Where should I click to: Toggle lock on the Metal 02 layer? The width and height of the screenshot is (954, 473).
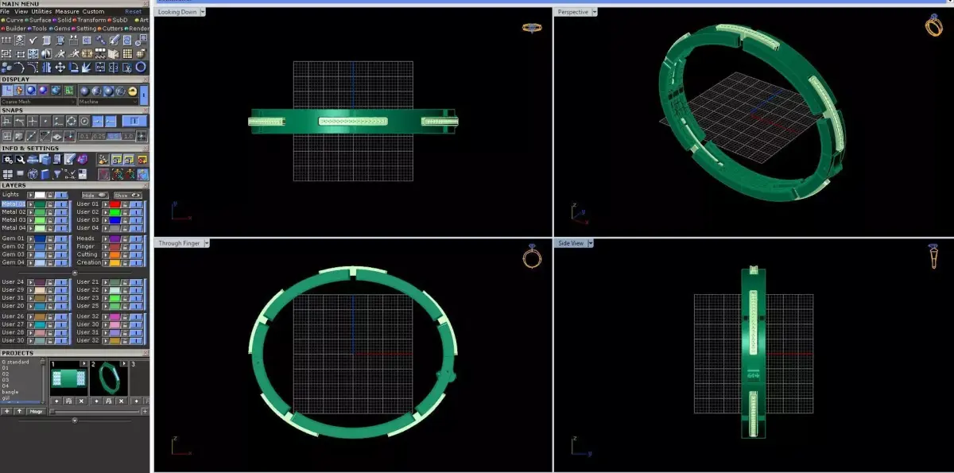coord(50,211)
